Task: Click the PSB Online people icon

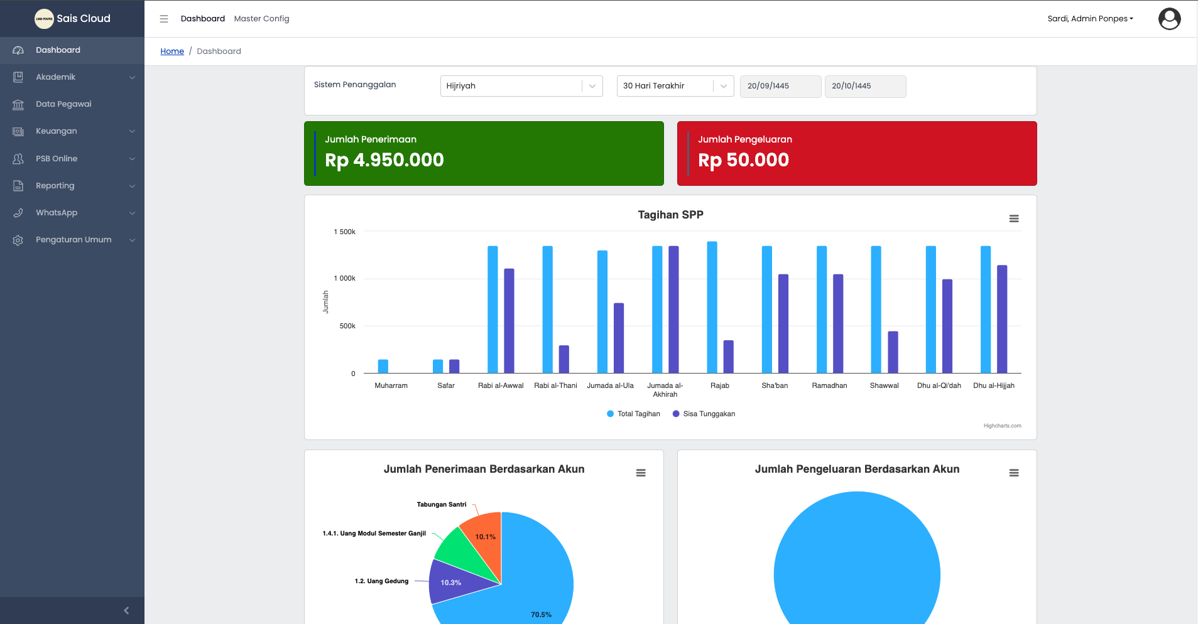Action: click(18, 159)
